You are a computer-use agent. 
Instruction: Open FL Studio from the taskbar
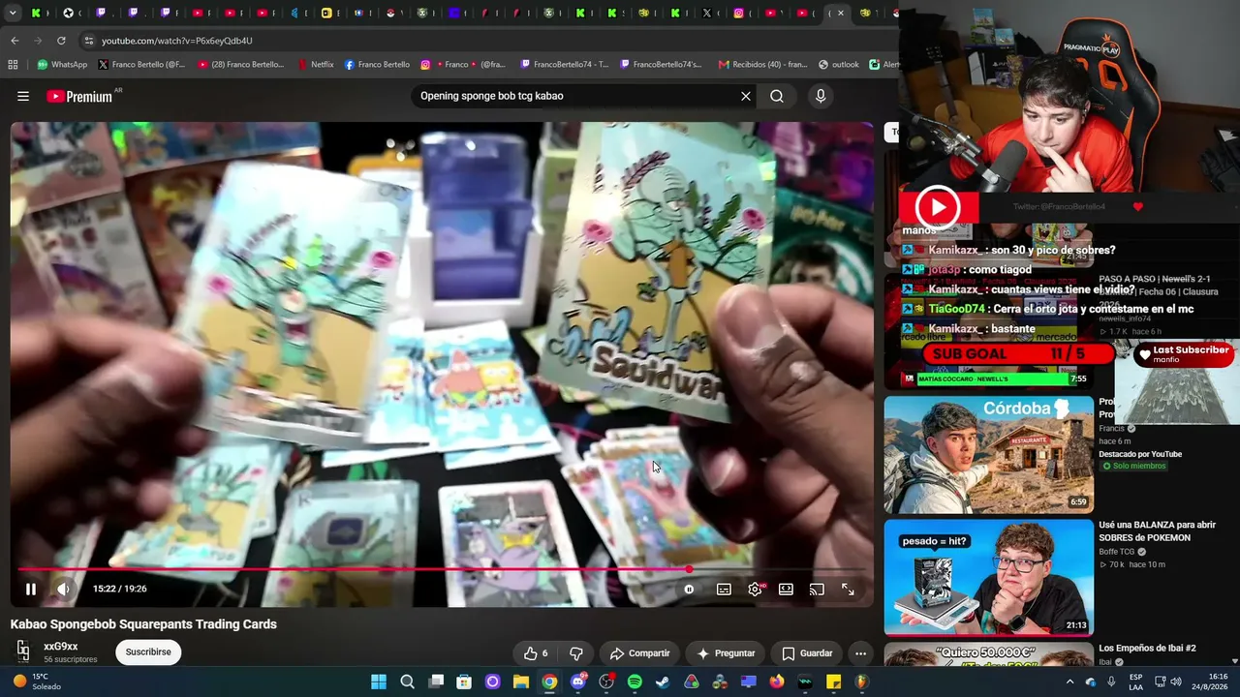coord(861,682)
